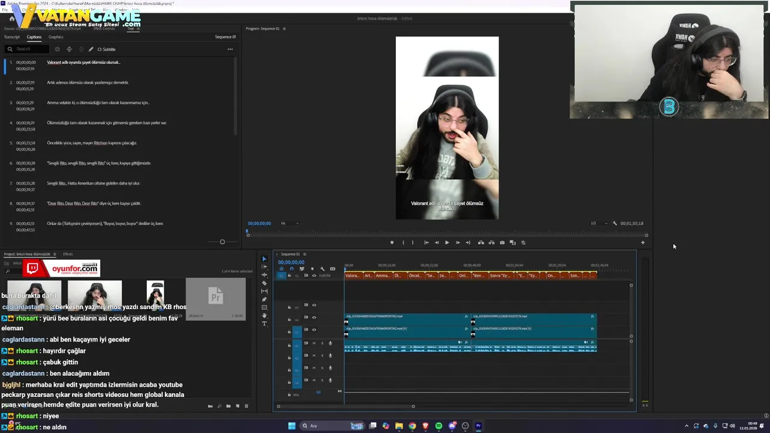Click the Add Marker button in Program monitor
The image size is (770, 433).
[392, 243]
